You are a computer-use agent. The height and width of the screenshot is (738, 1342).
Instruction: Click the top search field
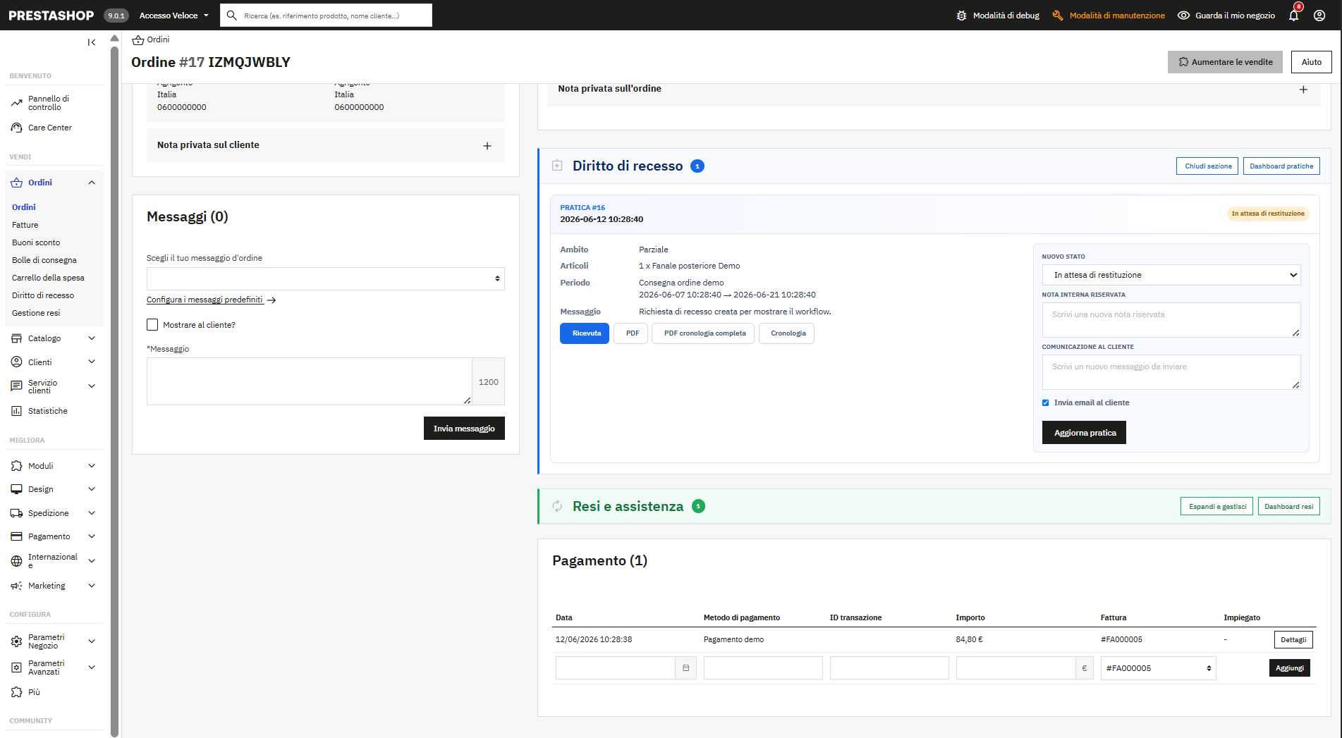coord(326,16)
